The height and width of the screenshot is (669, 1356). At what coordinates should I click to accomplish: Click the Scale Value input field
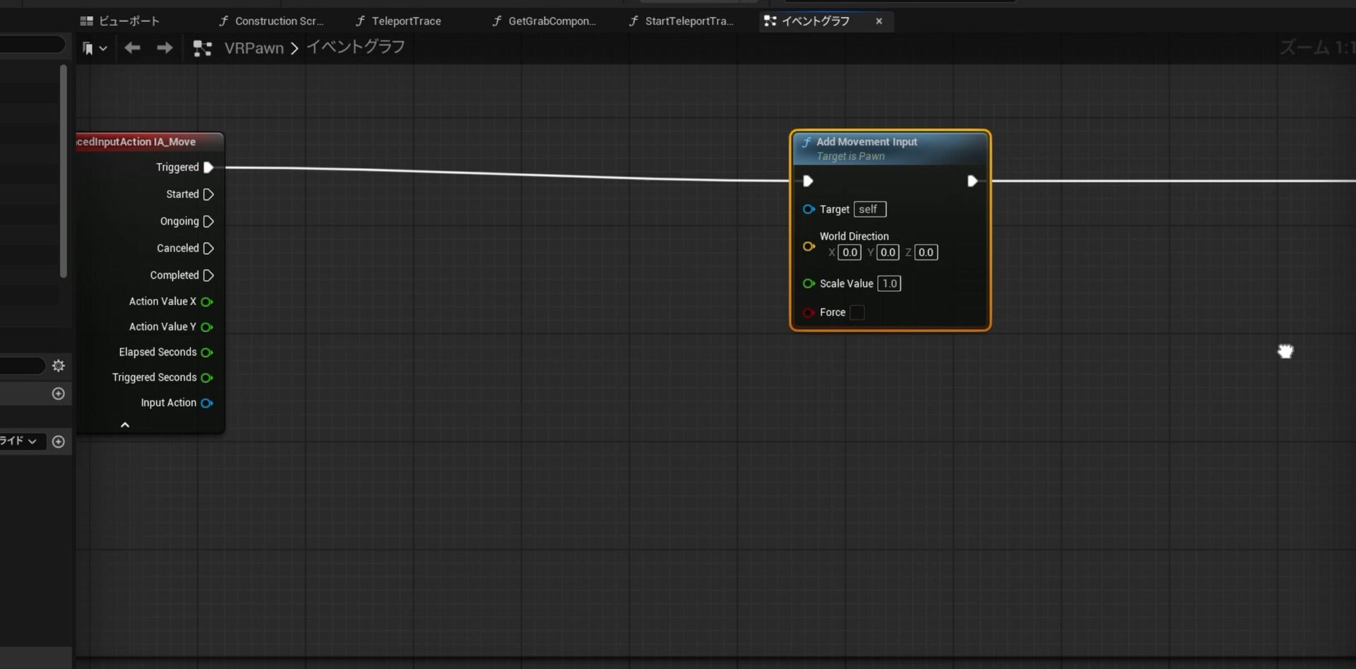click(889, 283)
